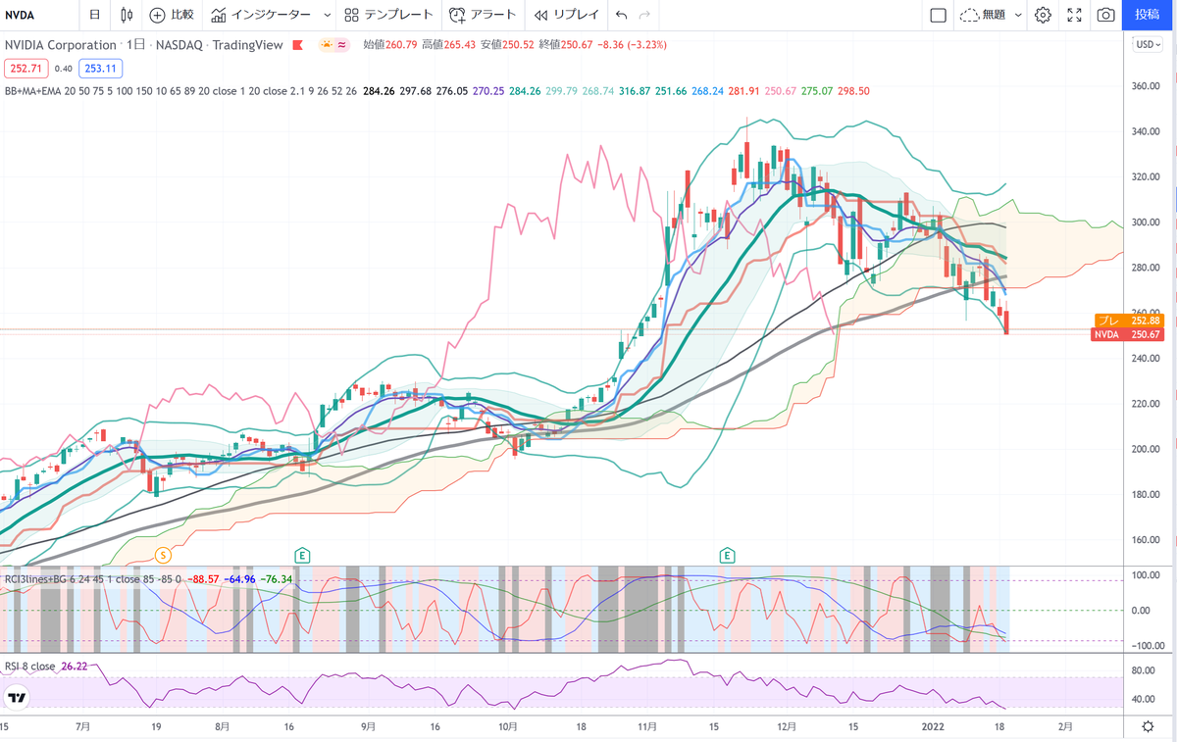Expand the indicators favorites dropdown arrow
Viewport: 1177px width, 742px height.
326,15
